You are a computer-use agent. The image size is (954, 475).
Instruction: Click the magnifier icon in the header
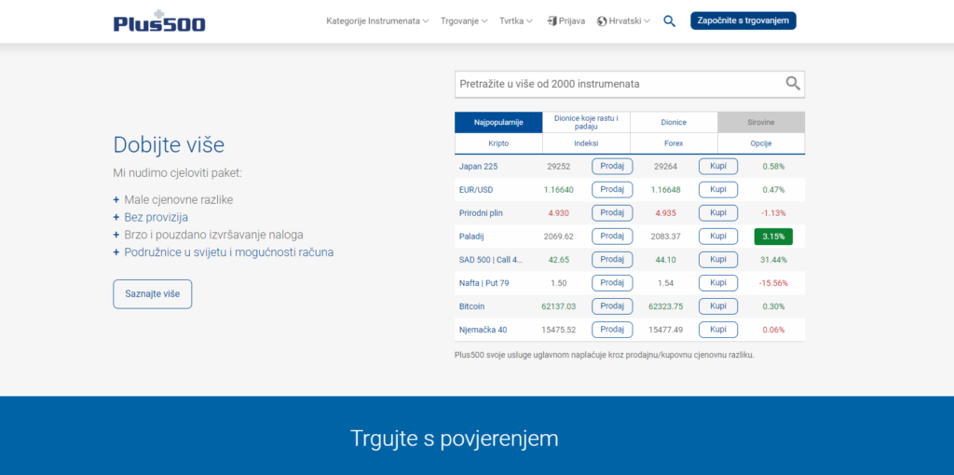tap(669, 21)
